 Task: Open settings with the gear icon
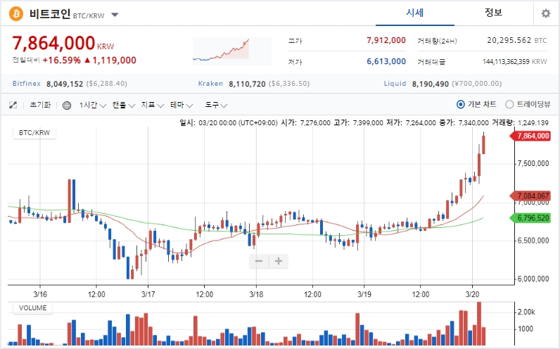pos(545,13)
